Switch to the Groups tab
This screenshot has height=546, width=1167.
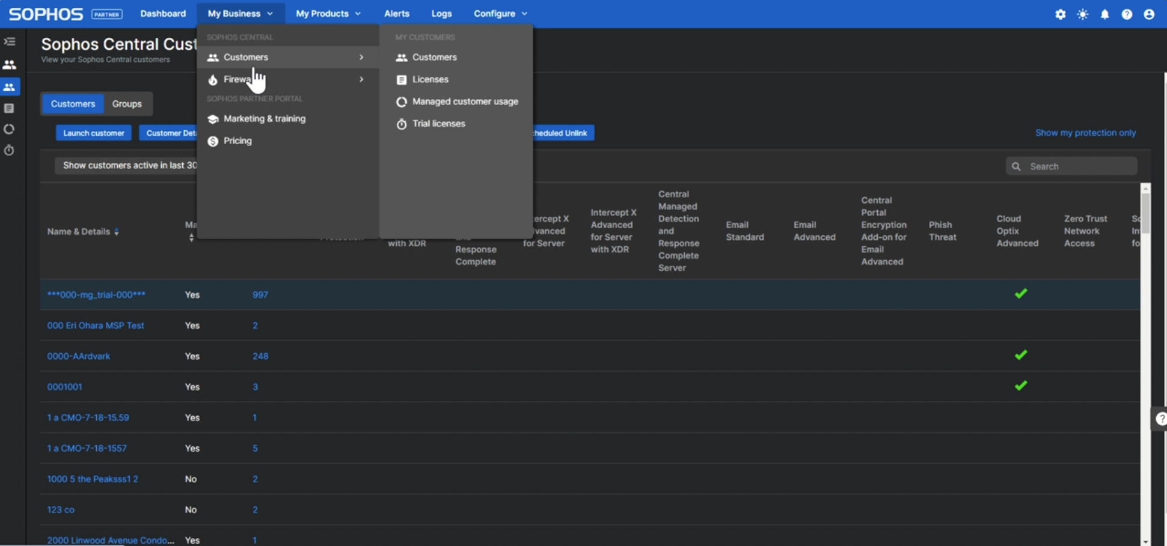click(127, 104)
